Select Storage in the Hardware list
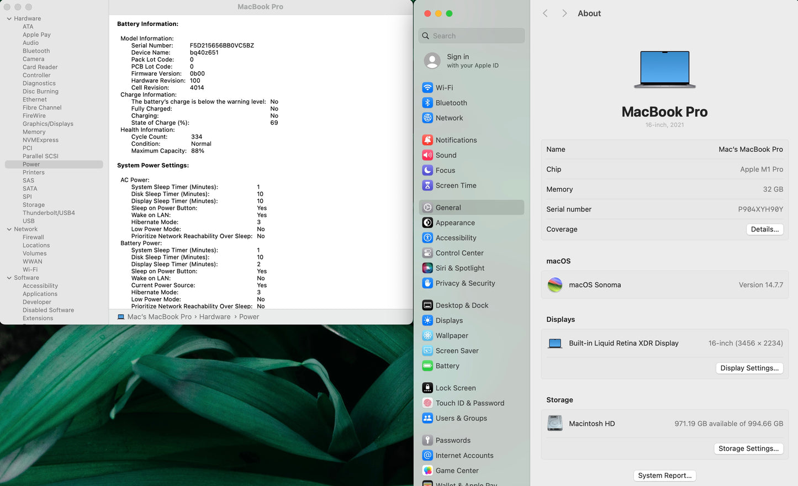798x486 pixels. pyautogui.click(x=34, y=205)
